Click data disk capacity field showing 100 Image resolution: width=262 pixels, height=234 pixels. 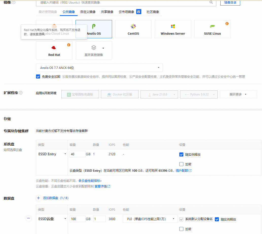(78, 219)
